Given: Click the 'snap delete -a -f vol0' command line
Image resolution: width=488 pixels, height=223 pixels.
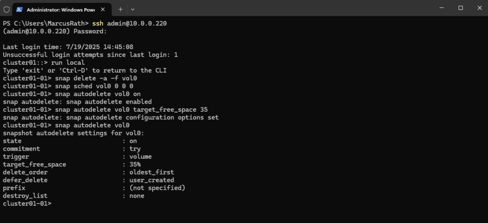Looking at the screenshot, I should point(96,78).
